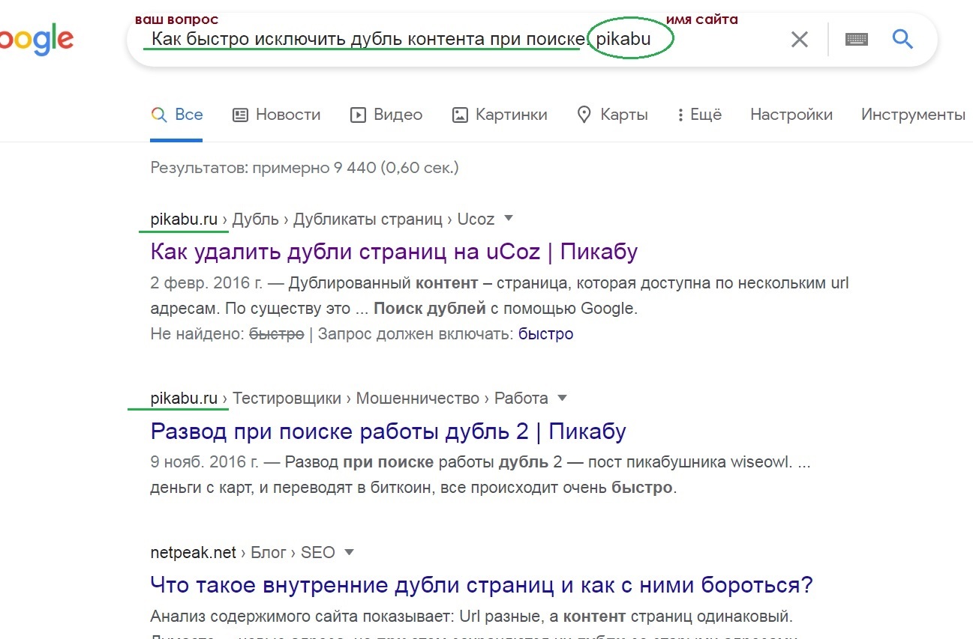
Task: Open the Ещё menu
Action: [x=699, y=115]
